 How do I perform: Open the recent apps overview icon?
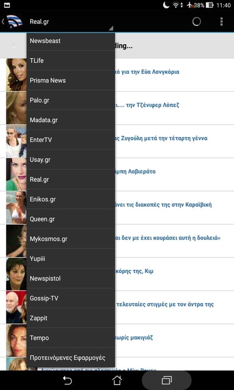coord(167,380)
